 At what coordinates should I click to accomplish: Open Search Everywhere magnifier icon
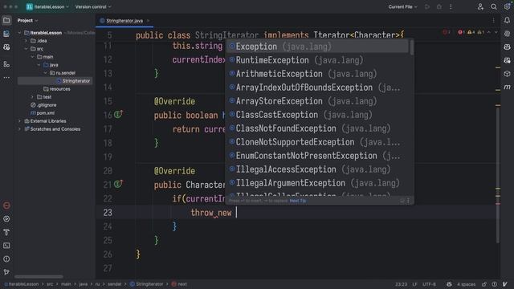[x=494, y=6]
